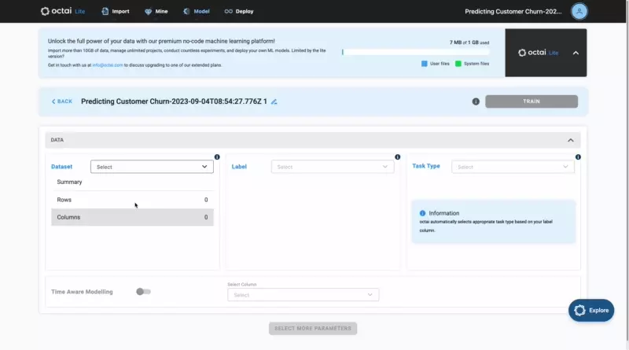This screenshot has height=350, width=629.
Task: Click the project name in top bar
Action: [x=513, y=11]
